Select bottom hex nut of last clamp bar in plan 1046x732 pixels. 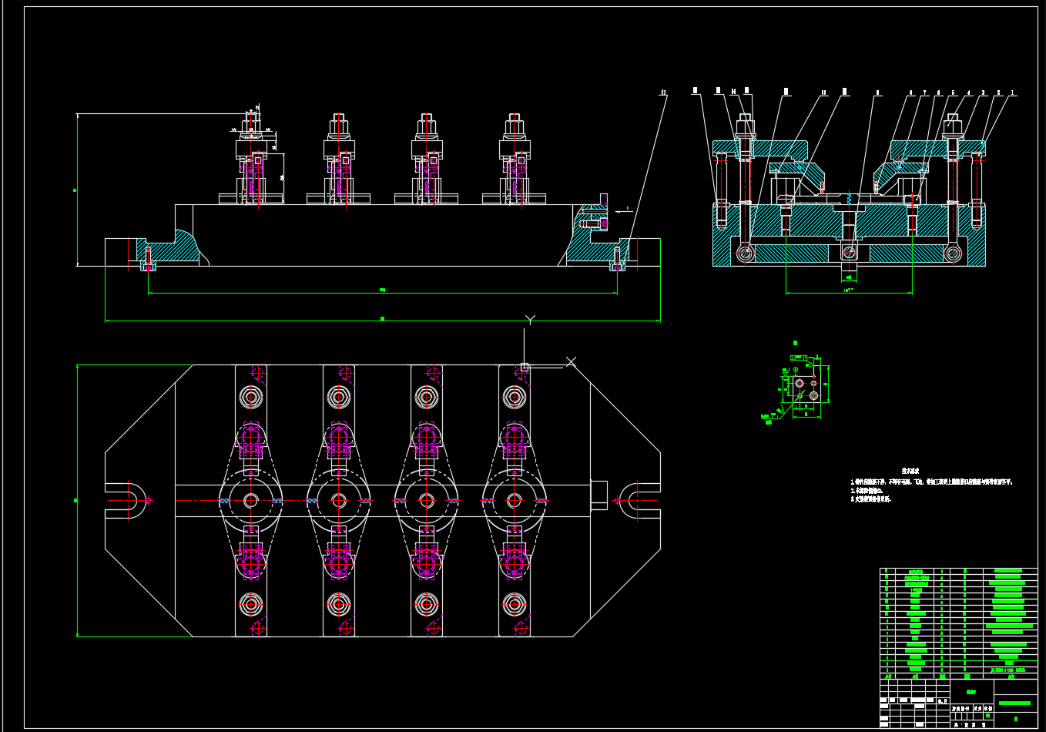pos(515,604)
